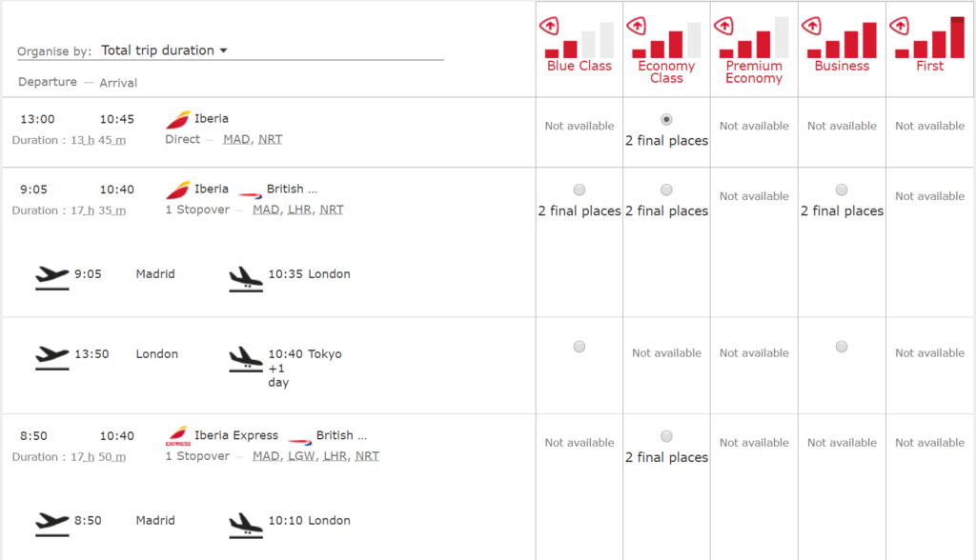Click the Premium Economy fare bars icon
Screen dimensions: 976x560
pos(754,37)
